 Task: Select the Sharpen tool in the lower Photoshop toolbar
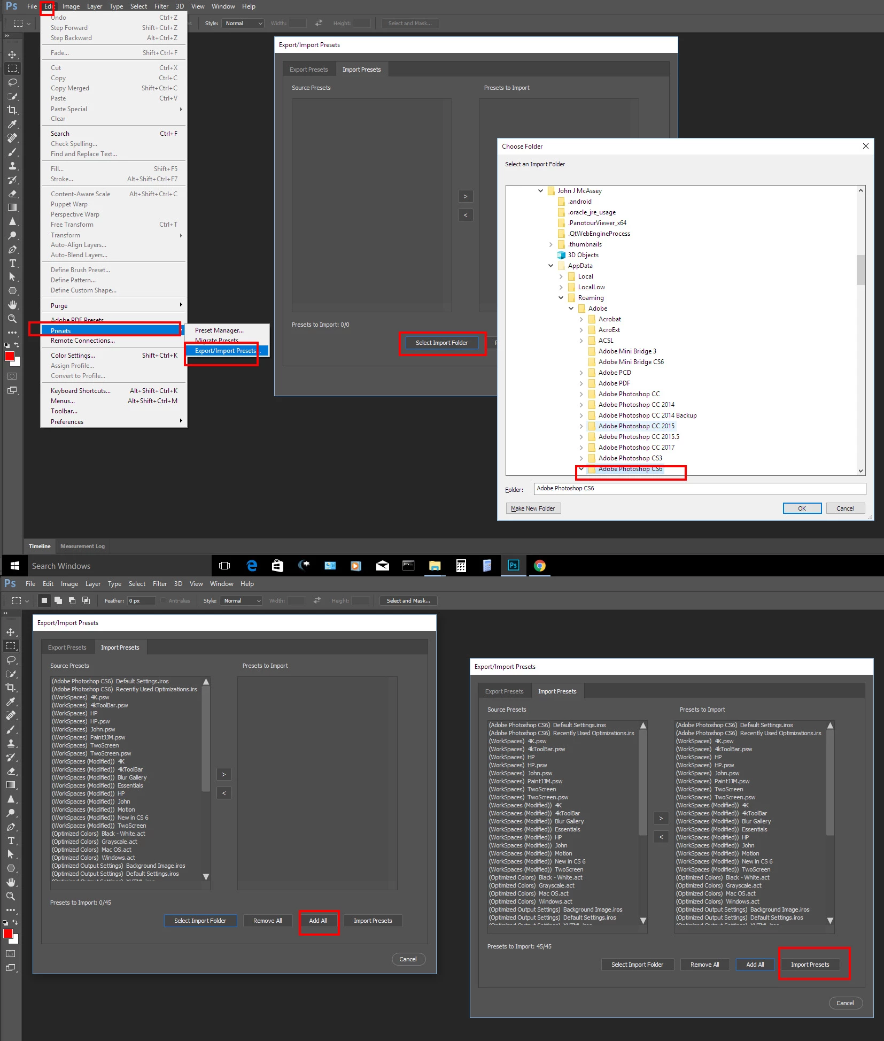pos(11,799)
